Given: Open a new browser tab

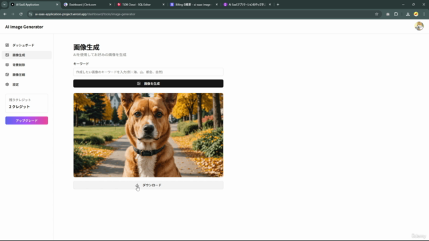Looking at the screenshot, I should (278, 5).
